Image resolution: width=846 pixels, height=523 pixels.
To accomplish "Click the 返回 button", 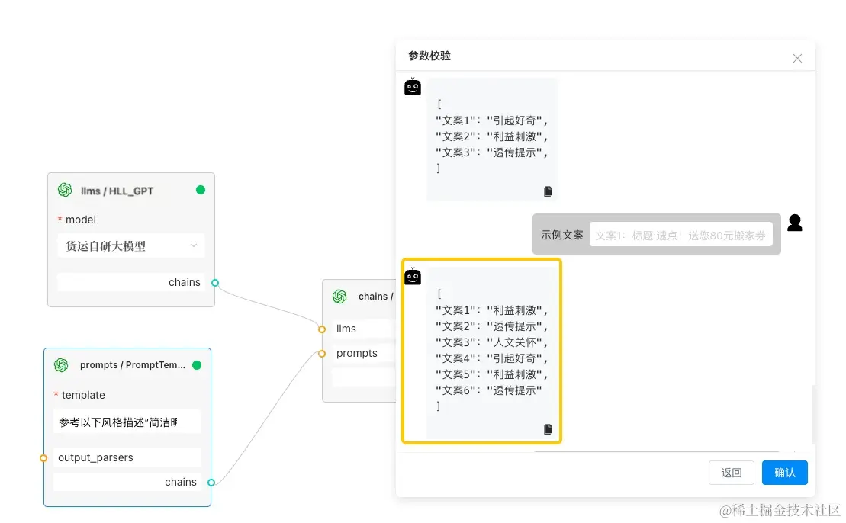I will tap(731, 473).
